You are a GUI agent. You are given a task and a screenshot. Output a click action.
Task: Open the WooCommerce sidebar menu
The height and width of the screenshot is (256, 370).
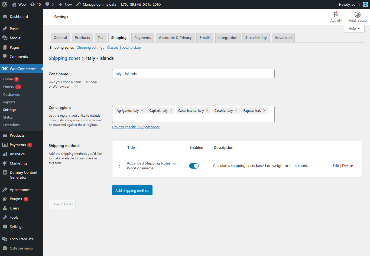22,69
